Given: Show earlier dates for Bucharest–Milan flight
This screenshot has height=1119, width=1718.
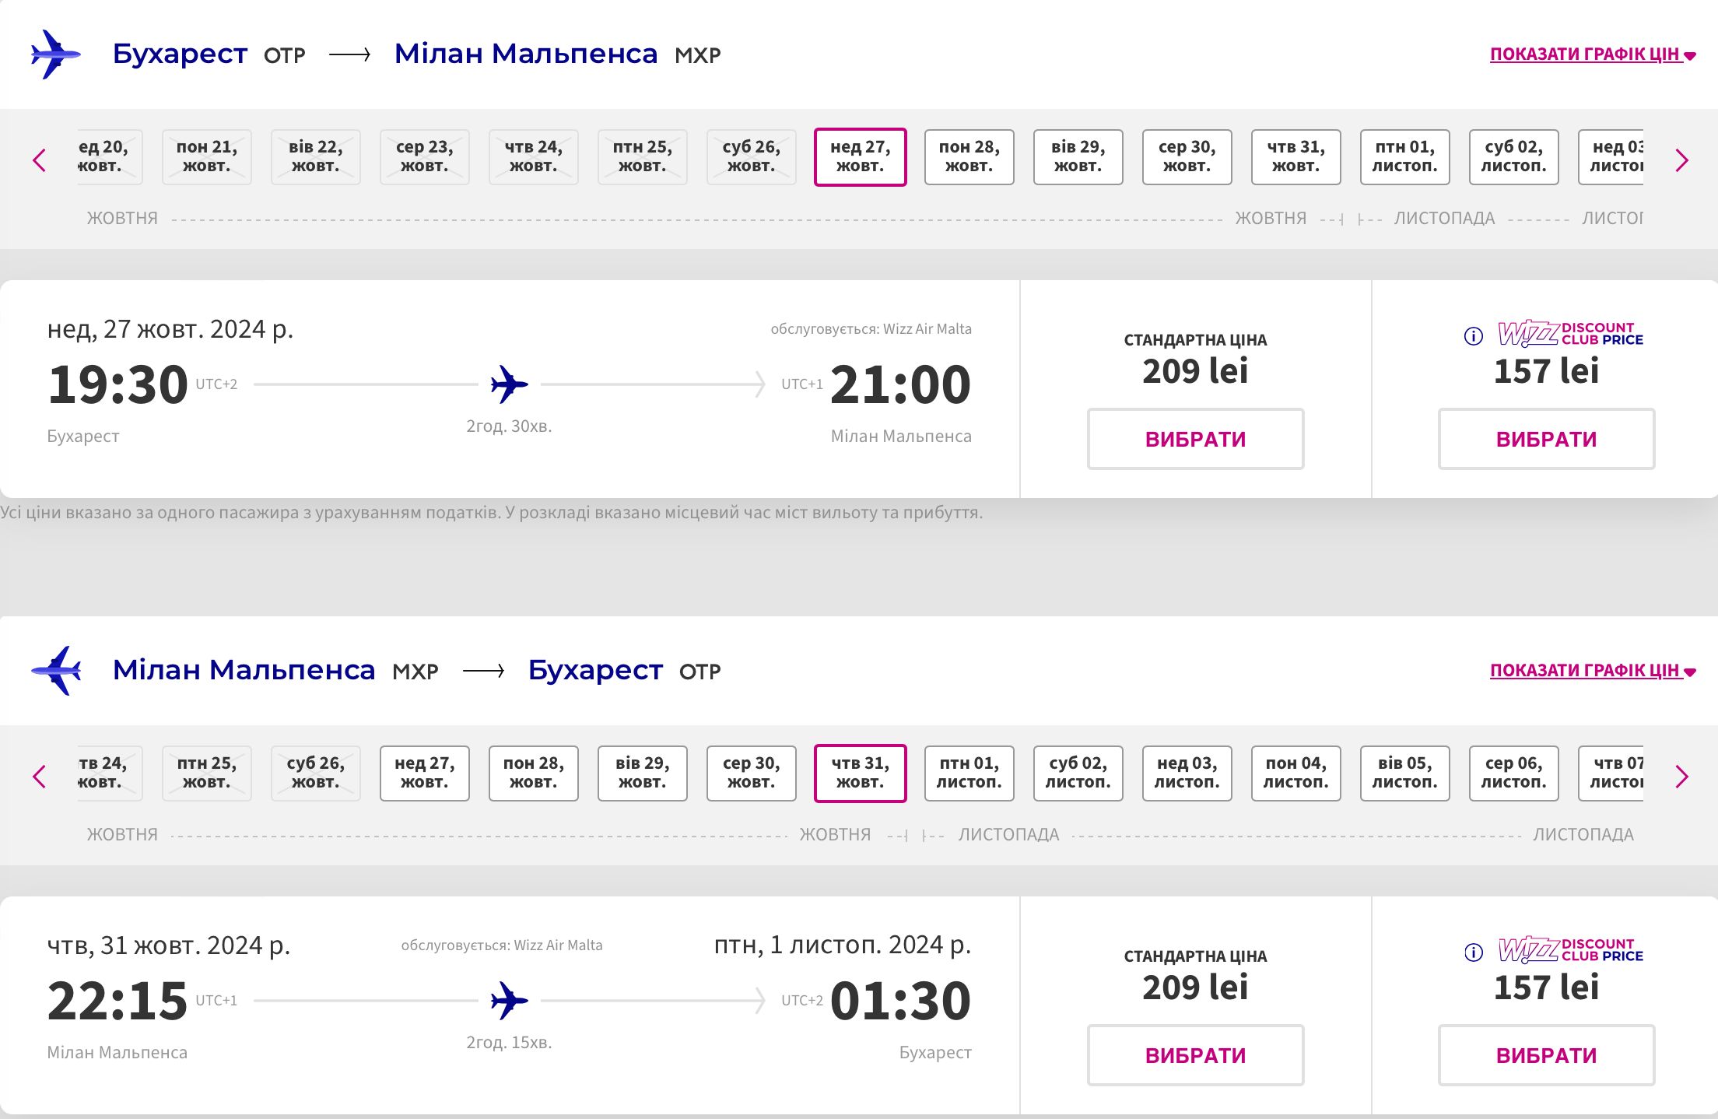Looking at the screenshot, I should pos(40,160).
